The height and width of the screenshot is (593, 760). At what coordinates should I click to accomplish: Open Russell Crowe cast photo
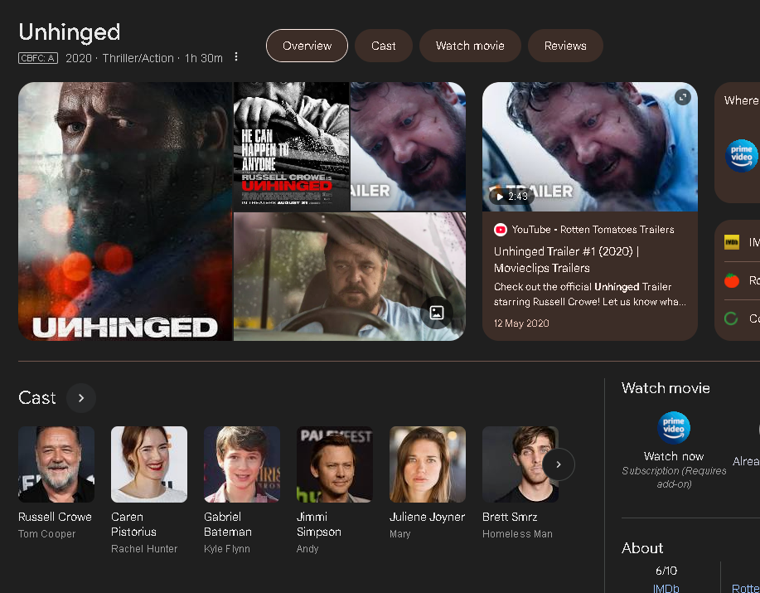pos(56,464)
